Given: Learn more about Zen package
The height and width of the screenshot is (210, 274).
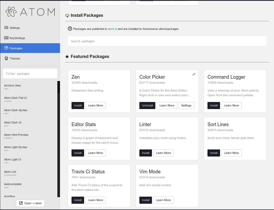Looking at the screenshot, I should (96, 105).
